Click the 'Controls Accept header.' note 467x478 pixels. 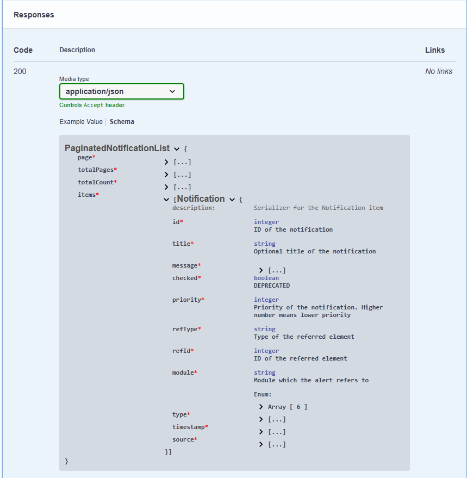[x=92, y=105]
